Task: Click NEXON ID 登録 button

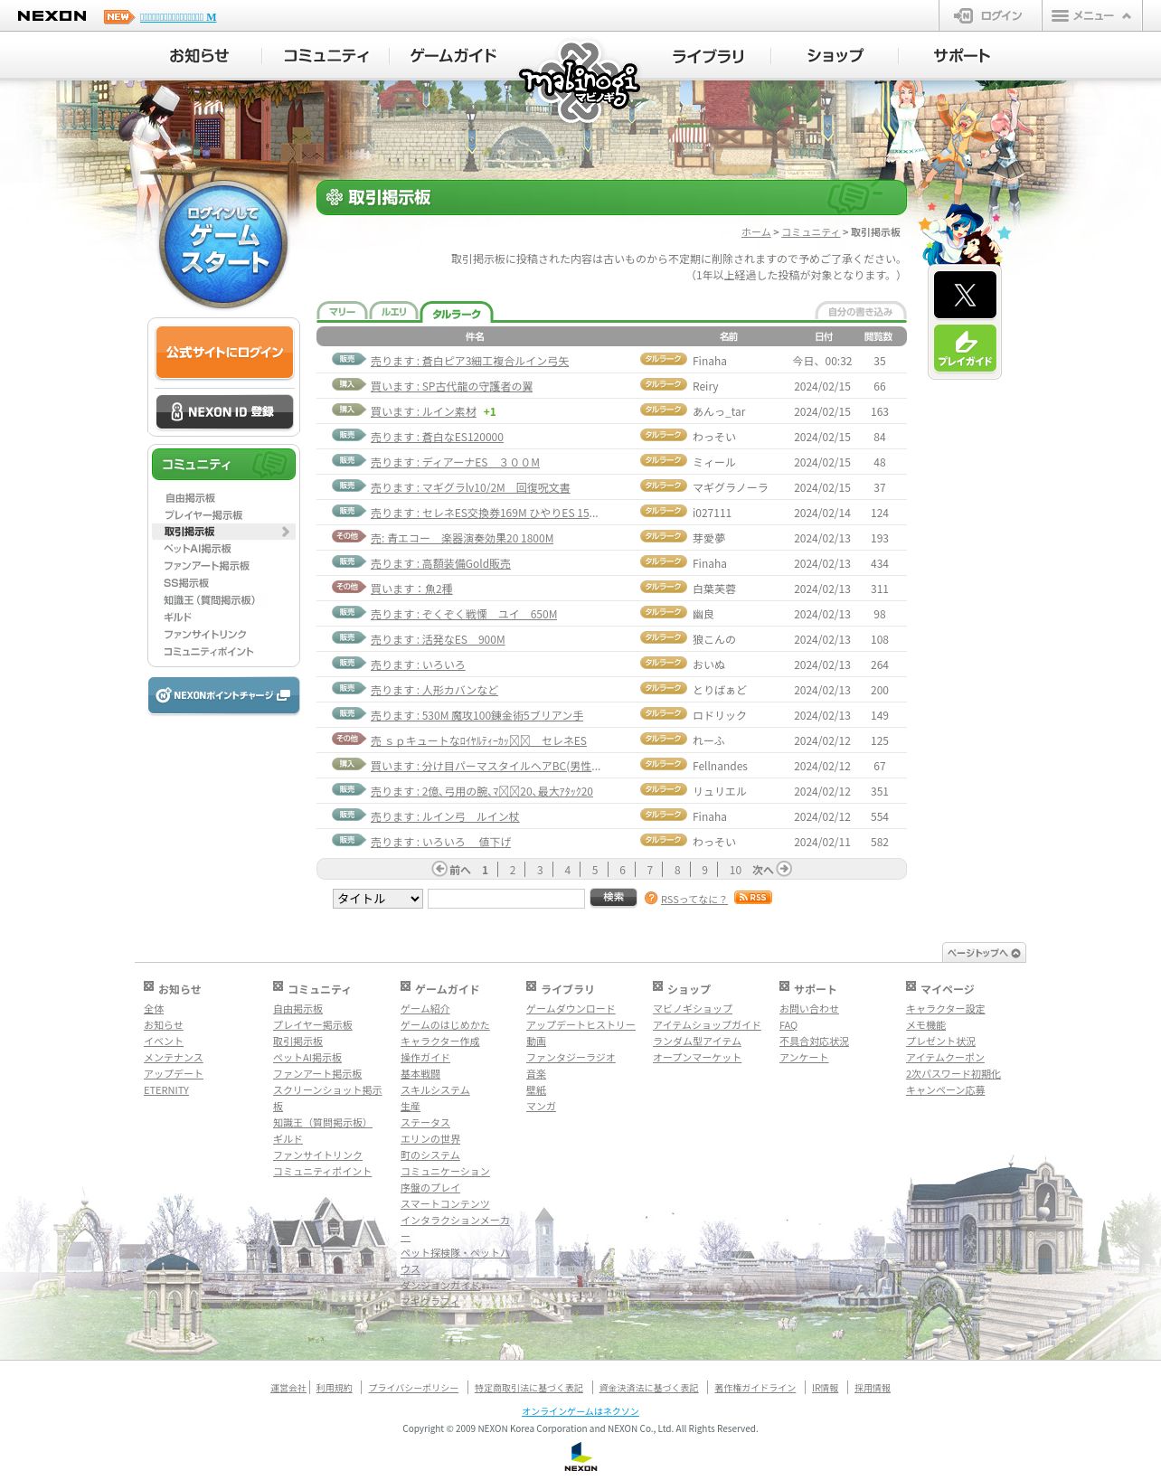Action: click(224, 411)
